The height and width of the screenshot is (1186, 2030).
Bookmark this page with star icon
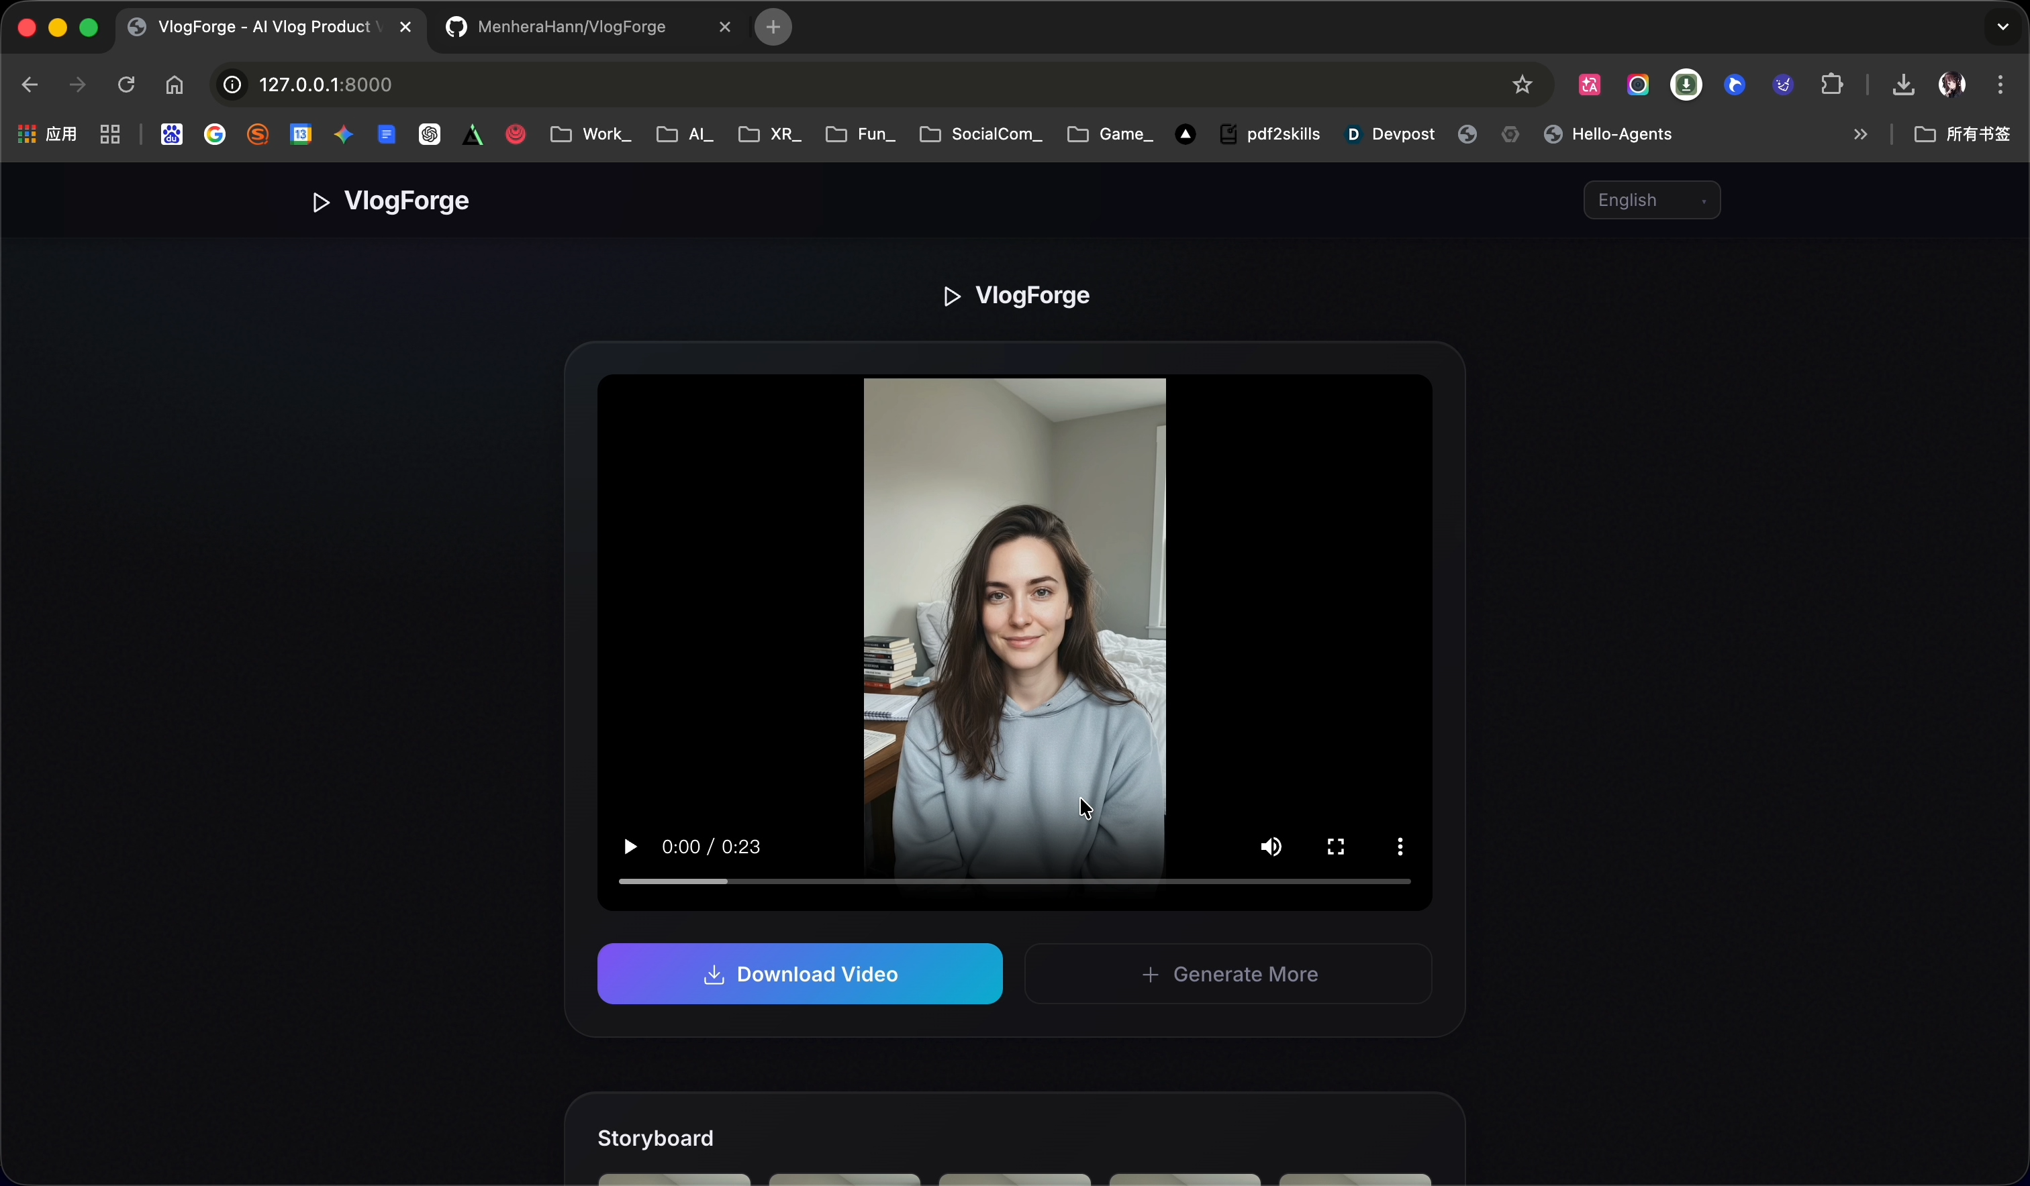[1522, 85]
